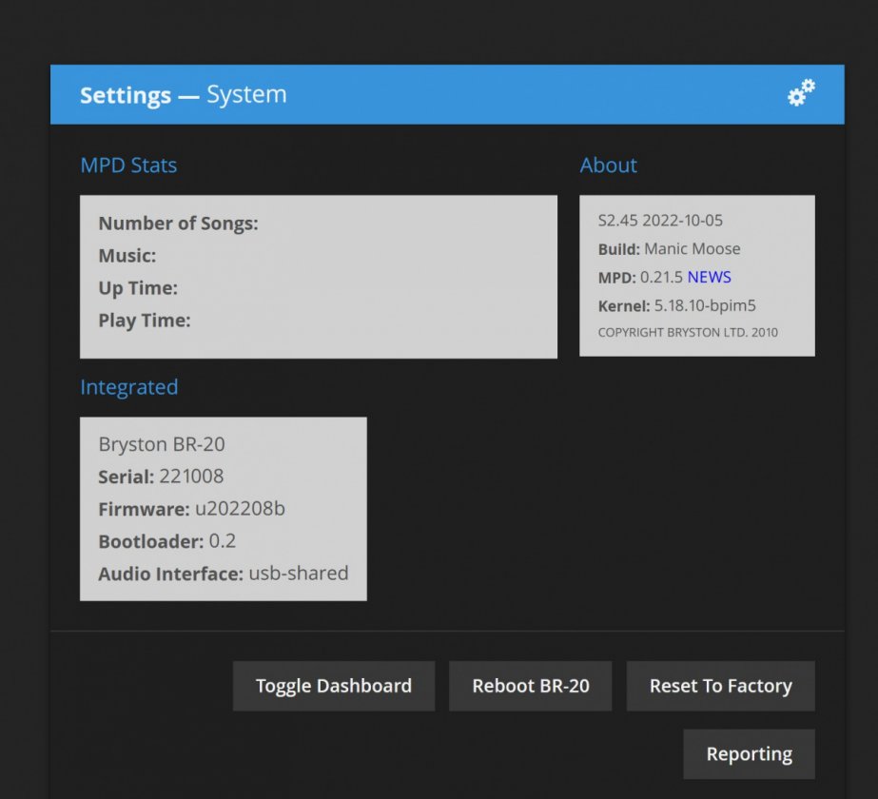Click the settings gears icon in header
Viewport: 878px width, 799px height.
pyautogui.click(x=801, y=93)
